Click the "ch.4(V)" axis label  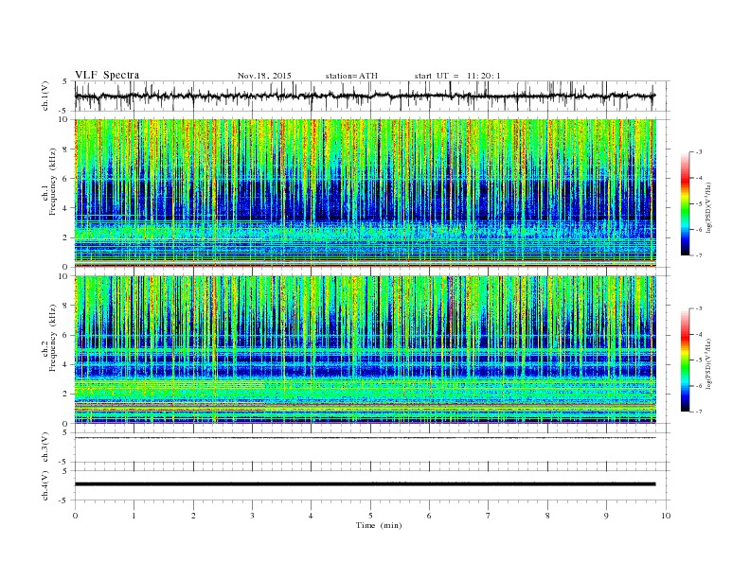pyautogui.click(x=45, y=485)
